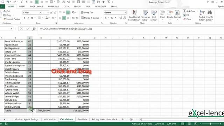The image size is (224, 126).
Task: Apply Percent Style format
Action: coord(112,18)
